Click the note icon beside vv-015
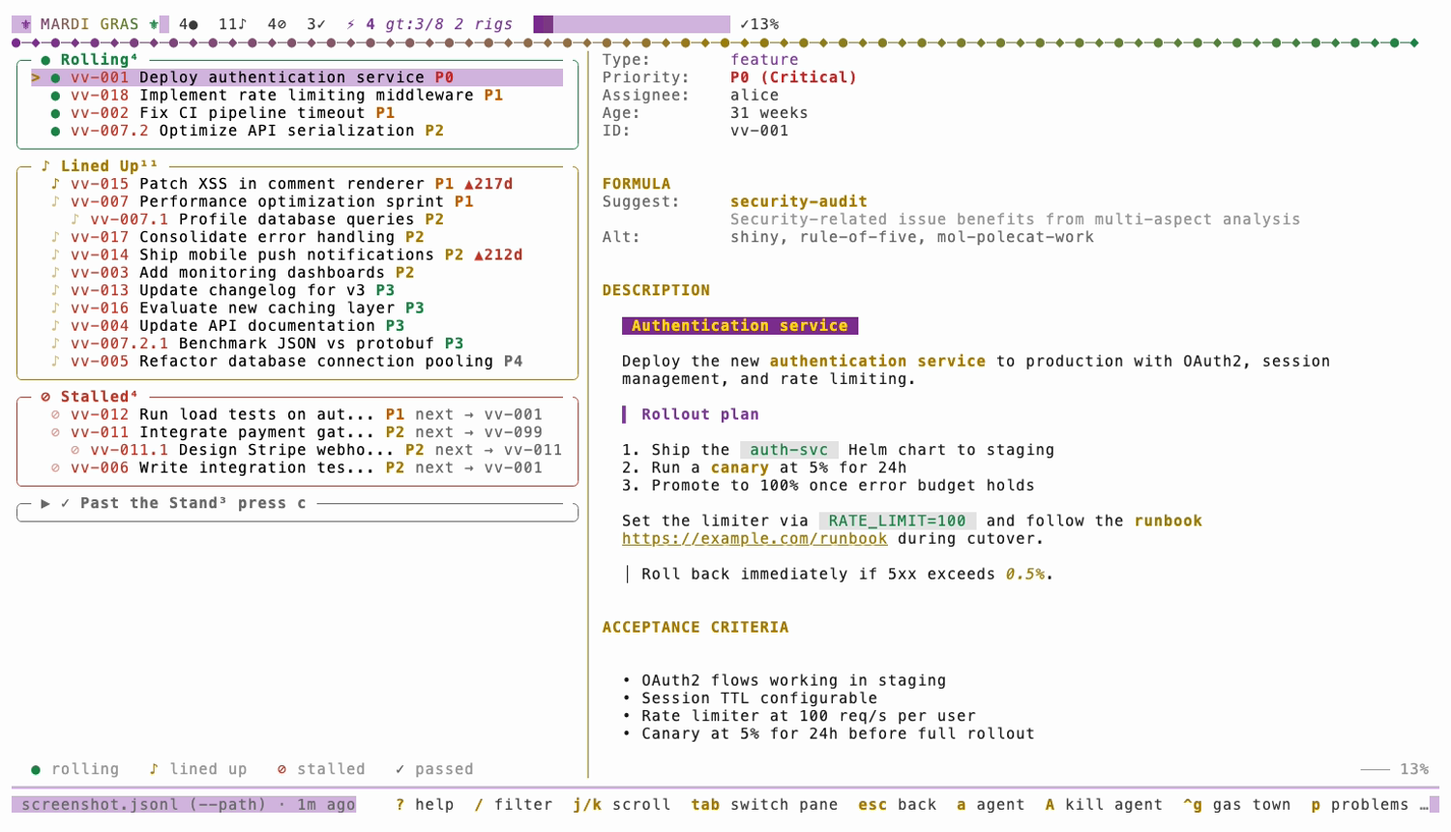The height and width of the screenshot is (832, 1451). point(55,184)
